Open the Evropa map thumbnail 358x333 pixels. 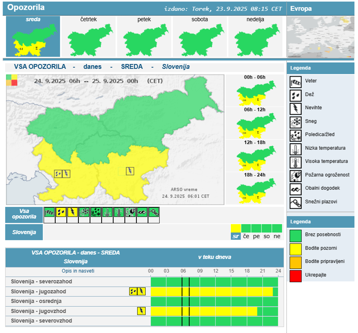tap(320, 37)
